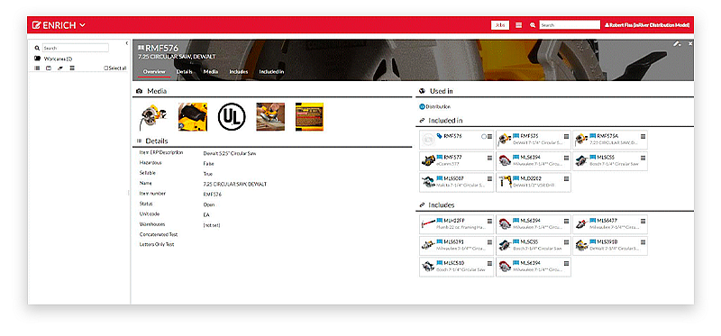Click the Distribution channel icon under Used in

[x=422, y=106]
